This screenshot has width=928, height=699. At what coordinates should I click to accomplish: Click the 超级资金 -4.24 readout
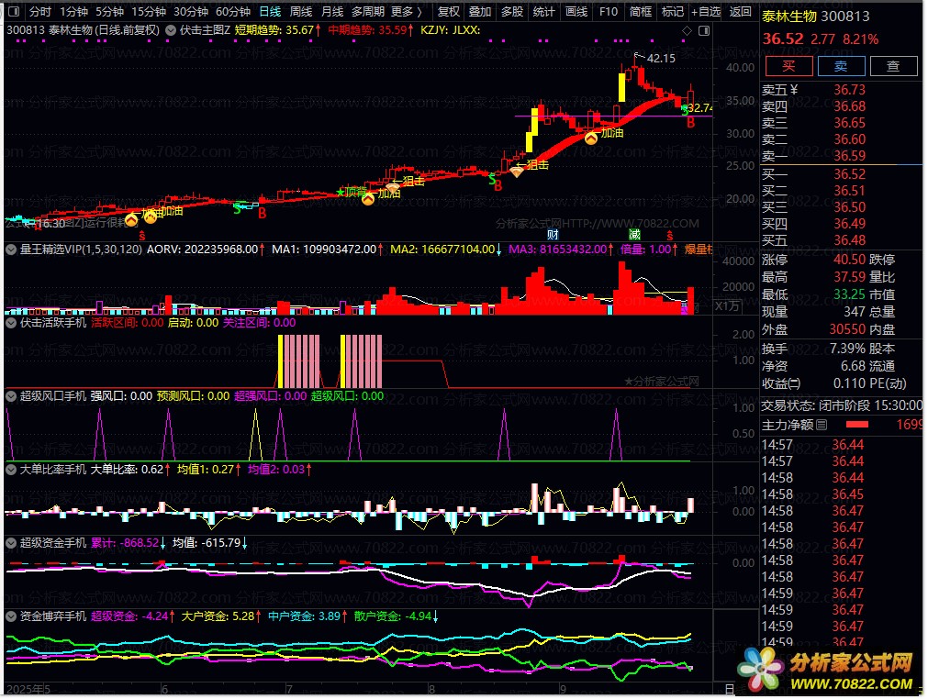(x=132, y=616)
